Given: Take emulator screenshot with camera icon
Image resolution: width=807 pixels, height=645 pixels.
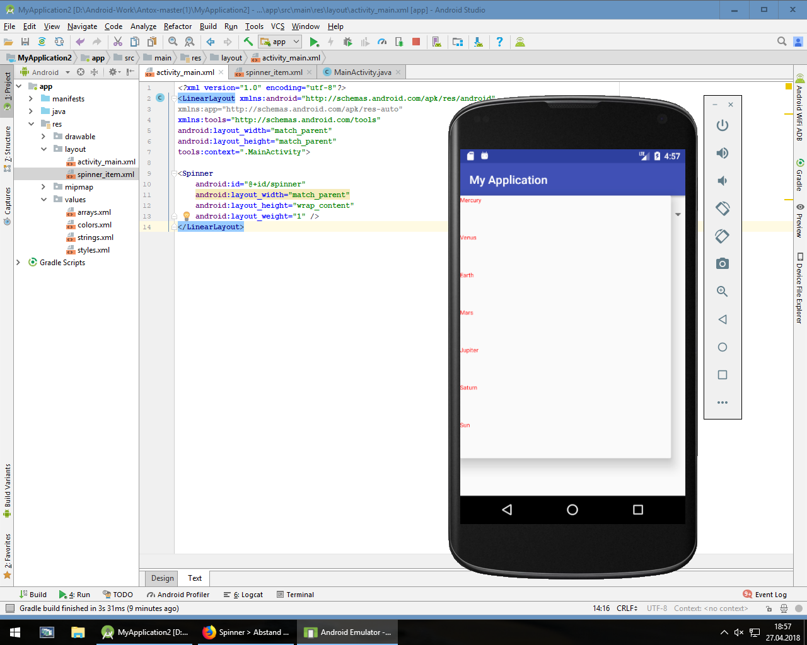Looking at the screenshot, I should [723, 264].
